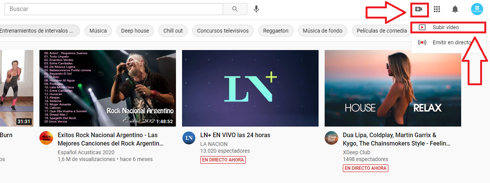Click the 13.020 espectadores text

(225, 151)
